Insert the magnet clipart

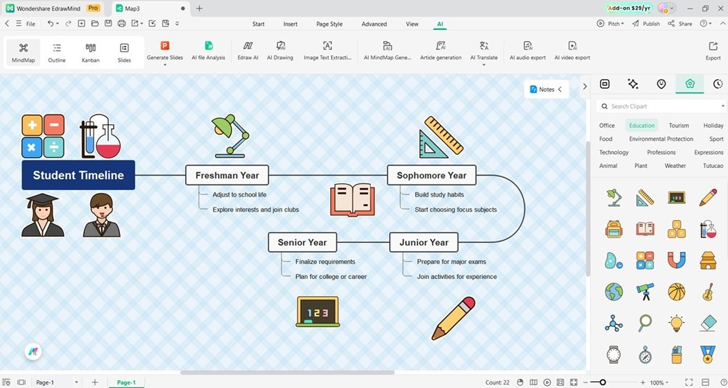click(x=676, y=261)
